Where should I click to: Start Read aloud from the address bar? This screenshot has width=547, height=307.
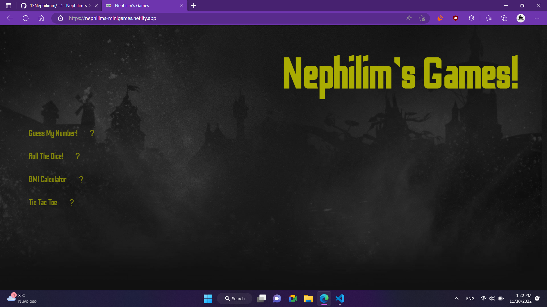coord(409,18)
